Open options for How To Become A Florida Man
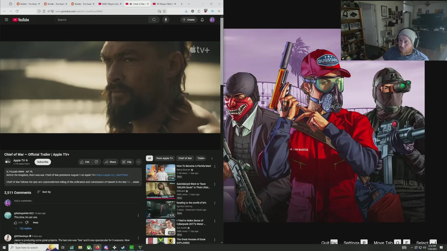Image resolution: width=447 pixels, height=251 pixels. [x=214, y=167]
